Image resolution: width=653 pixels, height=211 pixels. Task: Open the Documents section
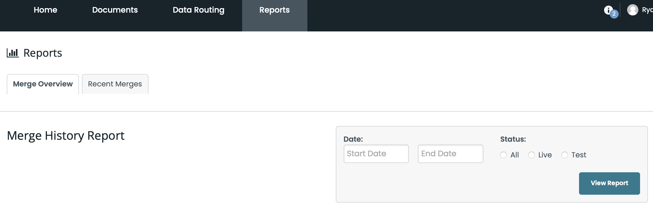115,10
